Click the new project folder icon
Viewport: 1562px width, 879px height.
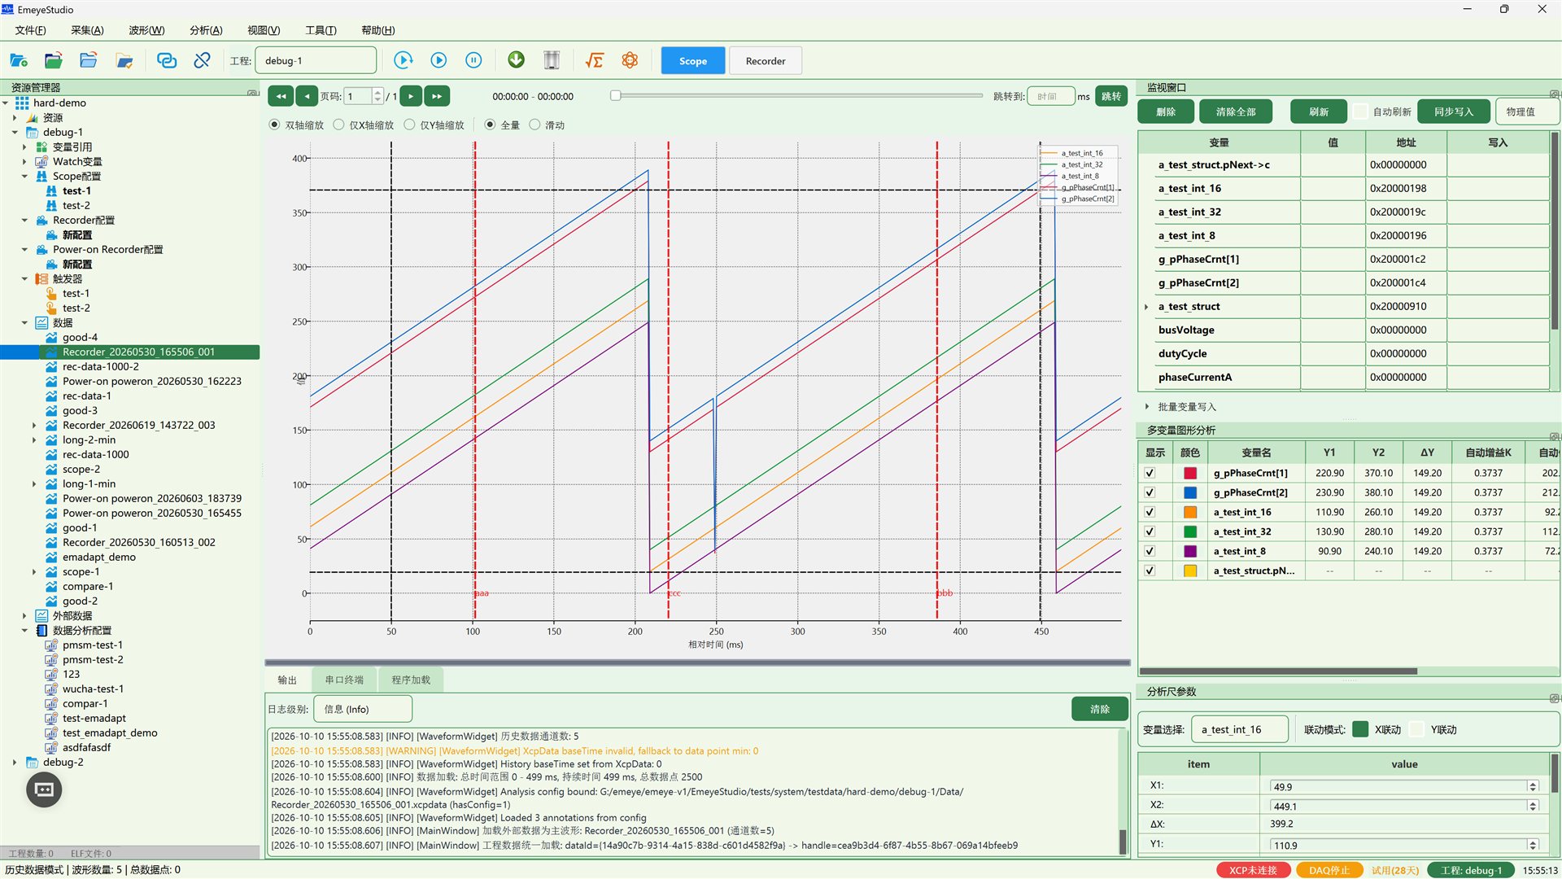19,60
